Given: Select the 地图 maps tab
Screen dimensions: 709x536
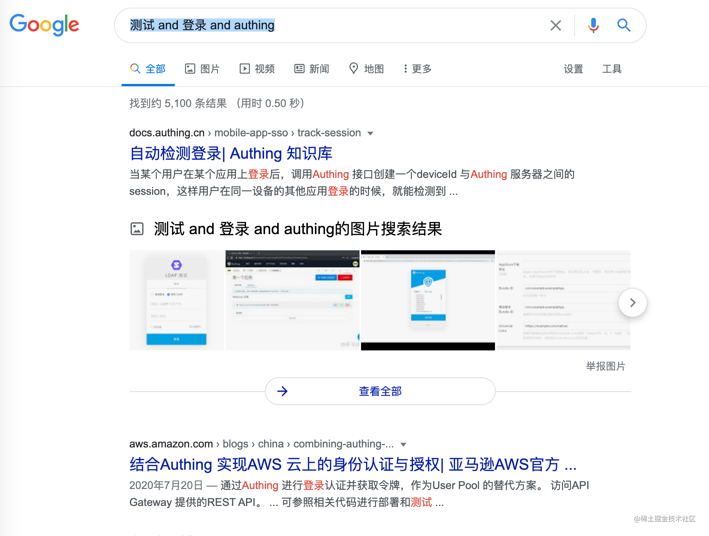Looking at the screenshot, I should click(x=366, y=69).
